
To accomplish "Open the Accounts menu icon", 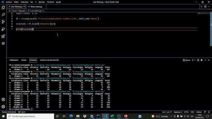I will click(3, 99).
